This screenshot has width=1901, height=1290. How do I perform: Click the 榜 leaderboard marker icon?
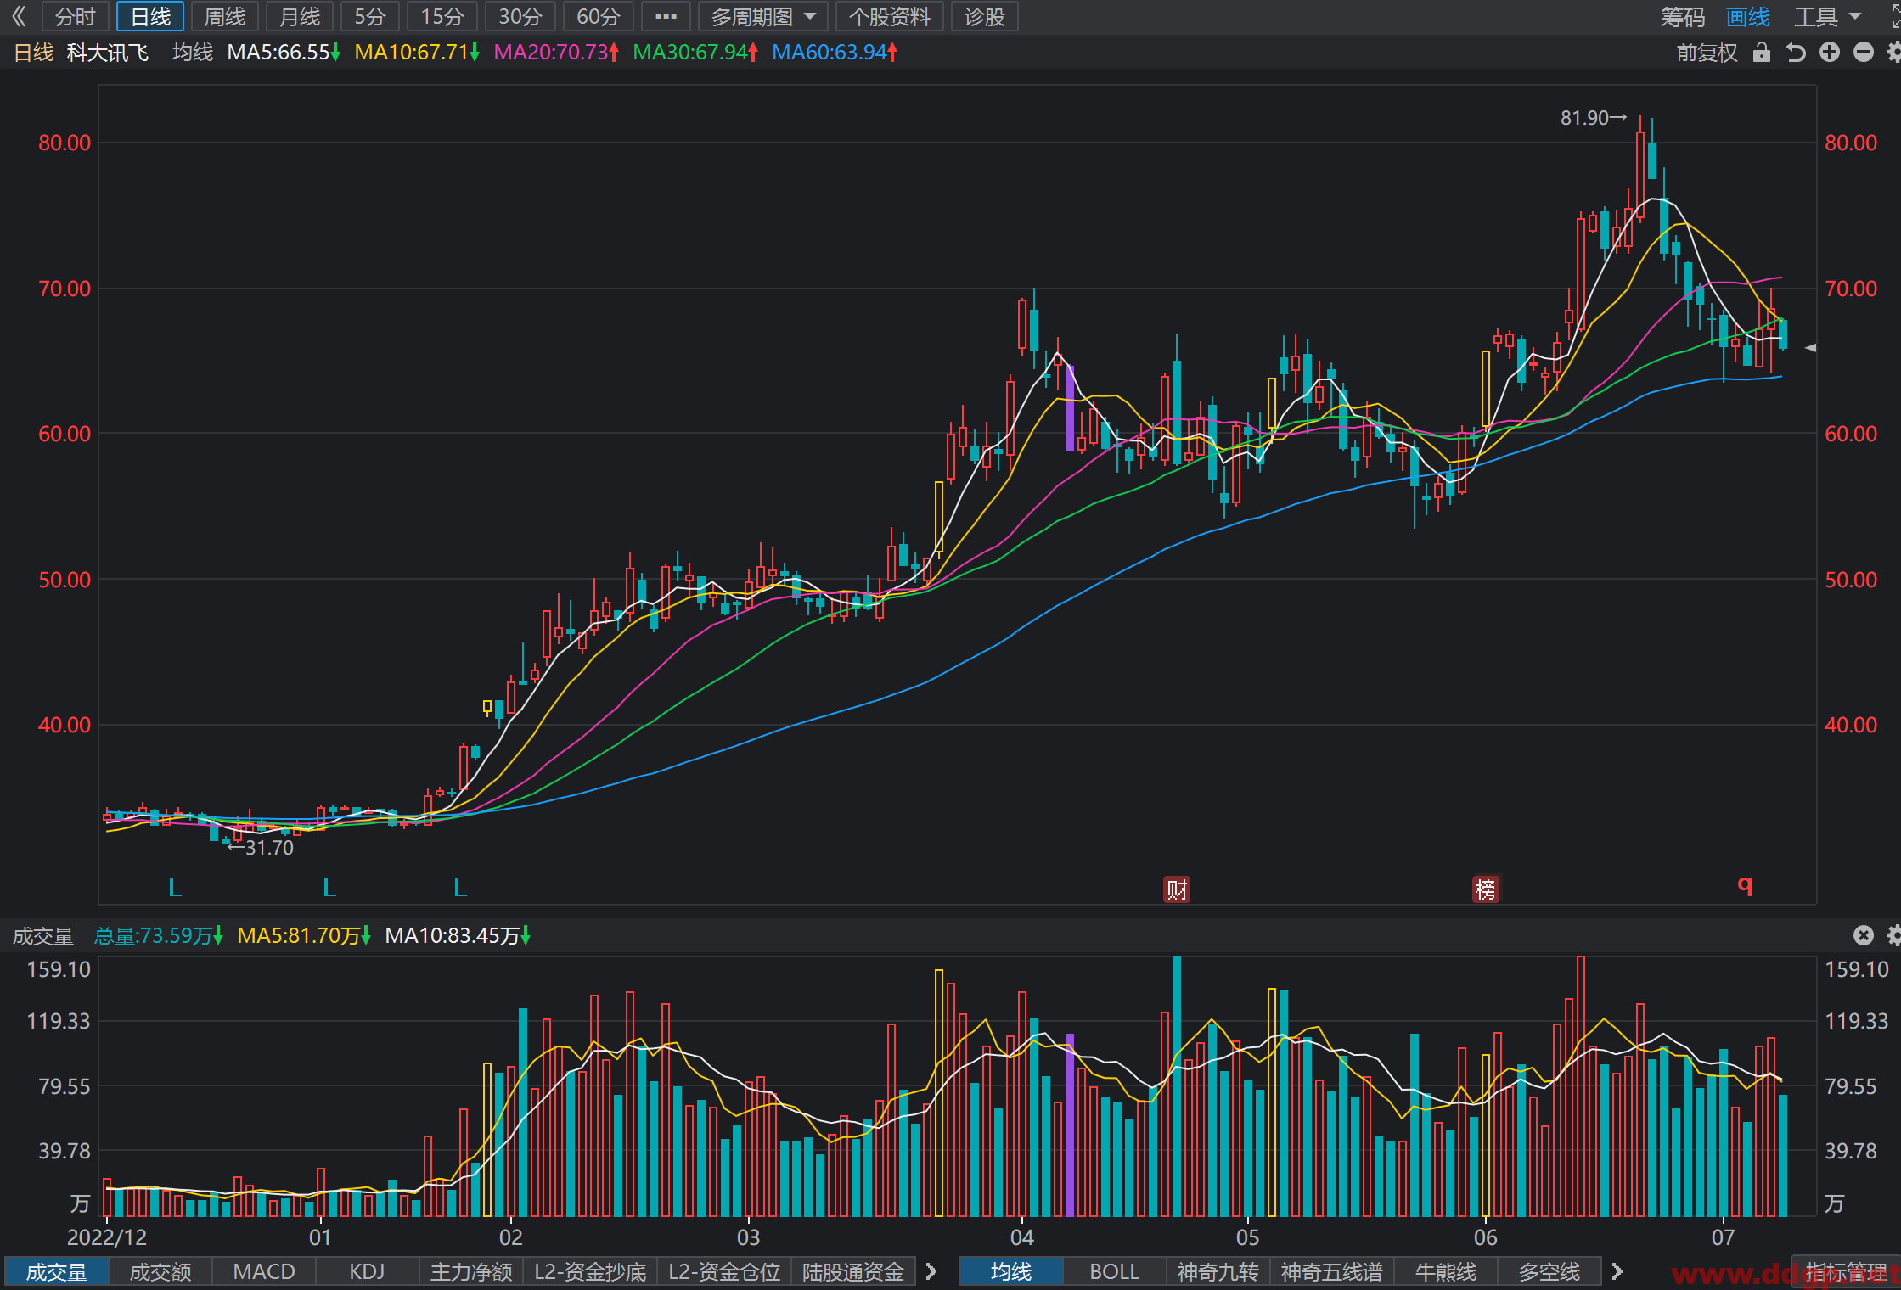point(1486,889)
